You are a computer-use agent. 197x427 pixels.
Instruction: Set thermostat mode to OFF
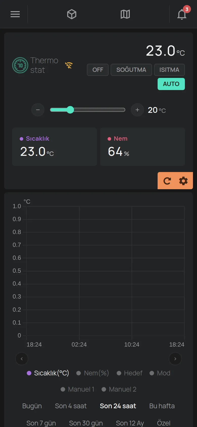coord(98,70)
